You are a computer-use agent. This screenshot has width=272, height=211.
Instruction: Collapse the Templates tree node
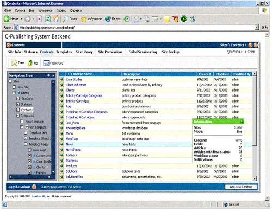(x=18, y=116)
